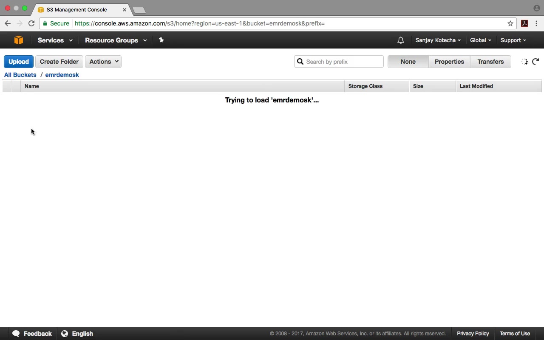
Task: Expand the Services menu
Action: pos(55,40)
